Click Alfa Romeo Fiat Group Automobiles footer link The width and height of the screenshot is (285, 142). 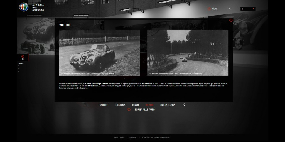click(x=156, y=138)
